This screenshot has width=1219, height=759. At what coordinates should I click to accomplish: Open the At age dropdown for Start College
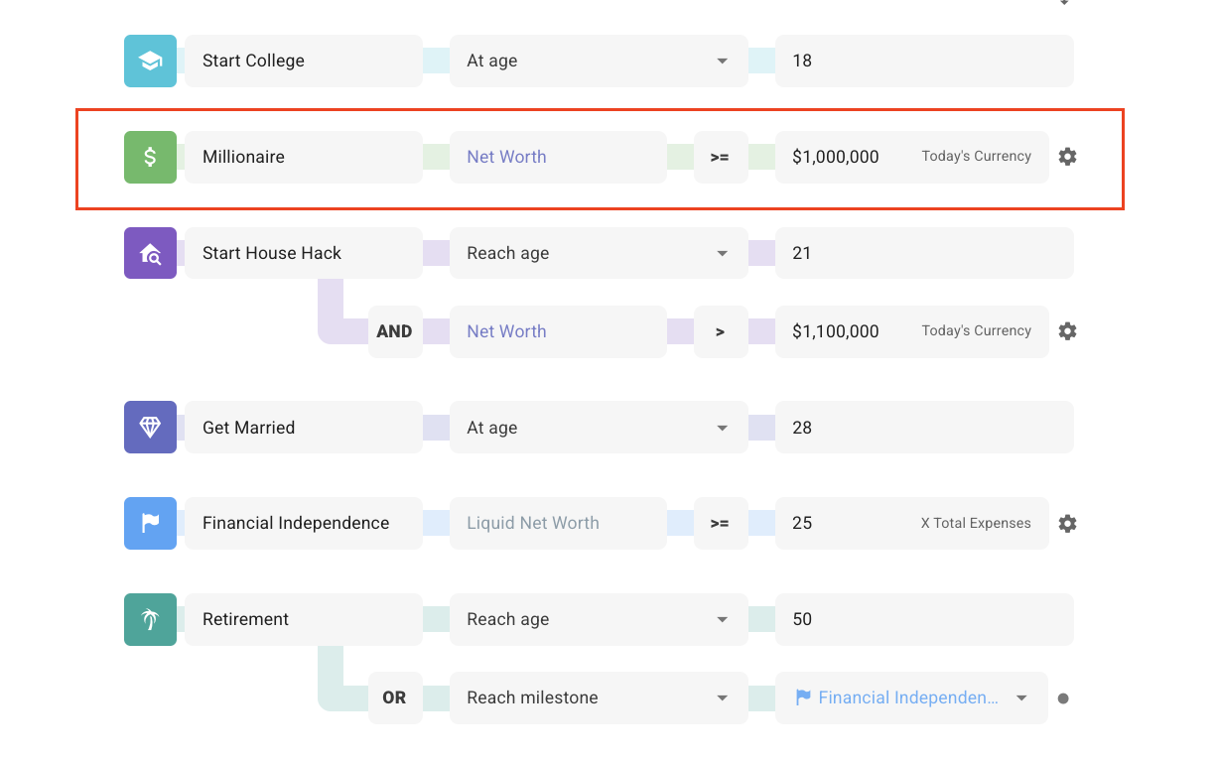599,61
